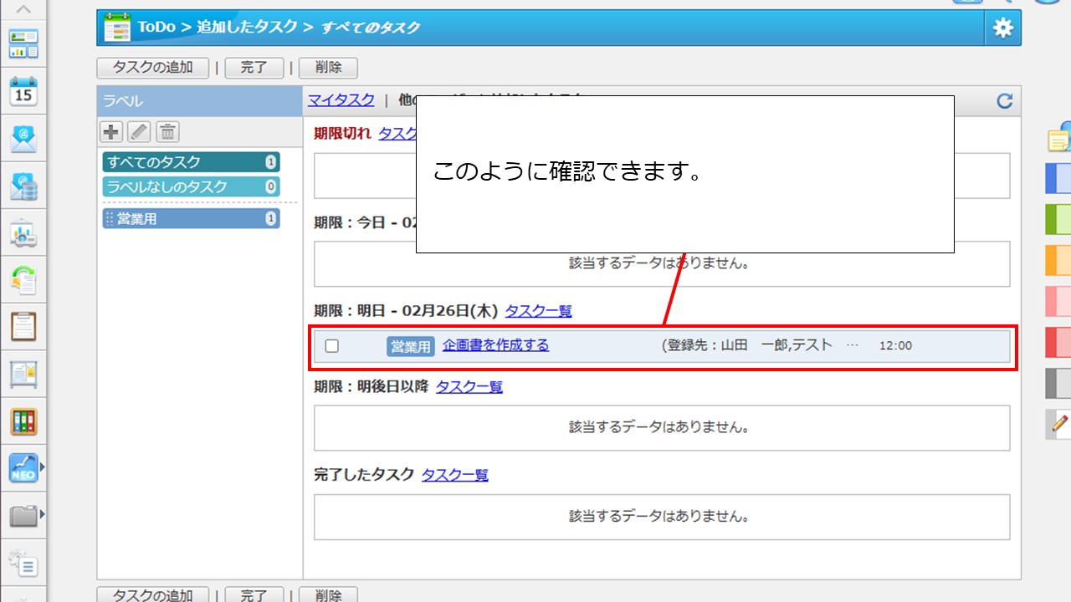Click the edit label pencil icon
1071x602 pixels.
(x=139, y=131)
